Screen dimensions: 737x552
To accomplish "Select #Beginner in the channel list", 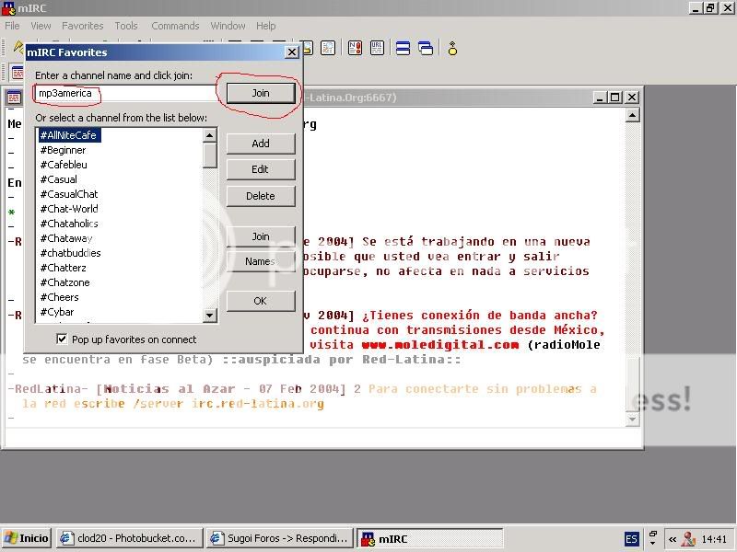I will point(63,150).
